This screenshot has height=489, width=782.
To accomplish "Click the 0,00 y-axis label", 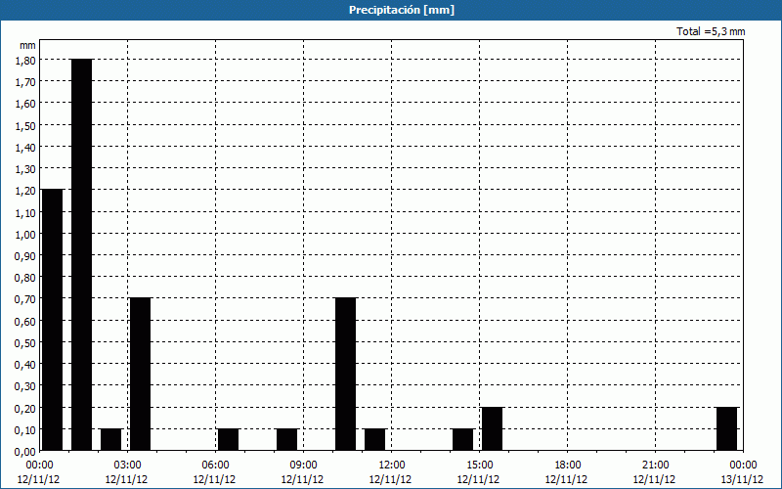I will [25, 452].
